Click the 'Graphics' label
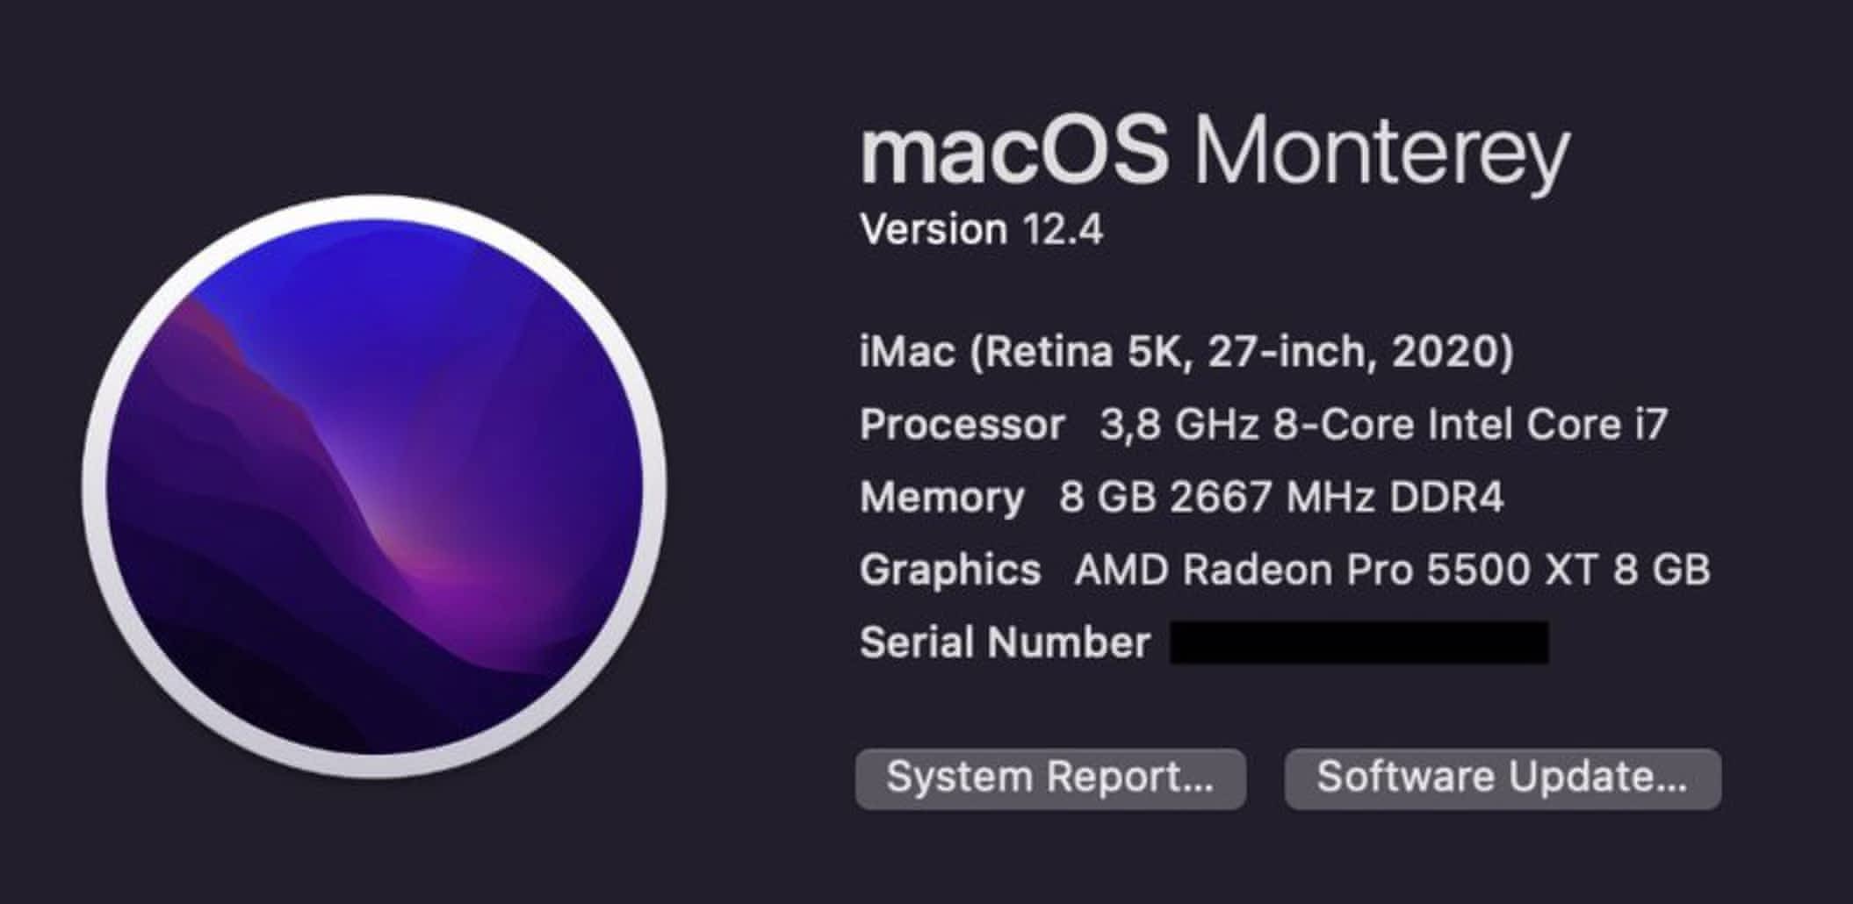1853x904 pixels. pos(950,570)
